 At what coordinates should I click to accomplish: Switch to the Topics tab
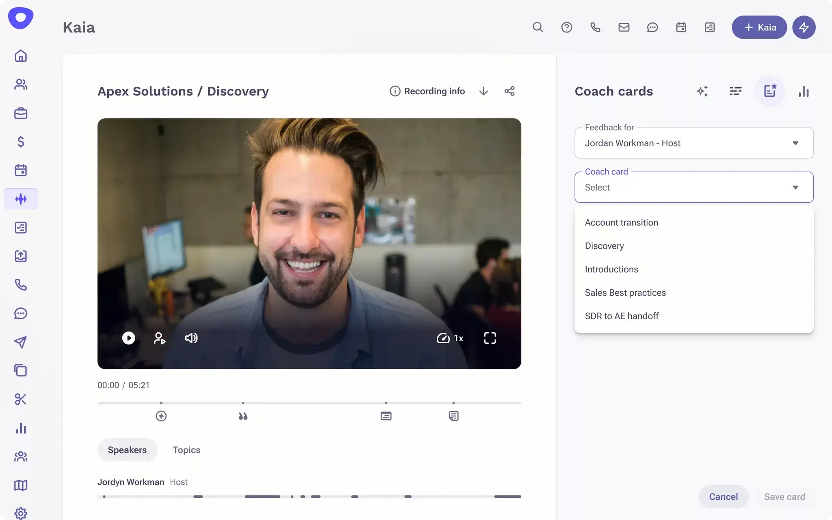[x=186, y=450]
